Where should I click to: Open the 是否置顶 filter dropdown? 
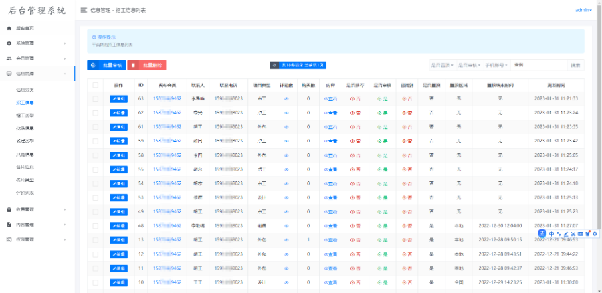click(x=442, y=65)
